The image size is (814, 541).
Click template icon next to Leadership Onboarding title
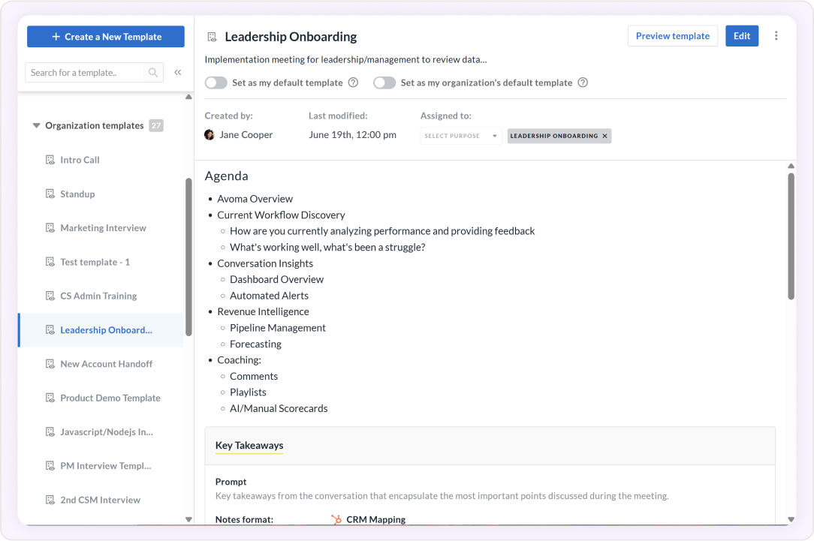(212, 37)
